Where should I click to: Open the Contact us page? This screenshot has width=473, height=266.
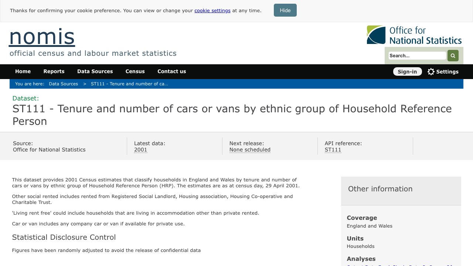172,71
